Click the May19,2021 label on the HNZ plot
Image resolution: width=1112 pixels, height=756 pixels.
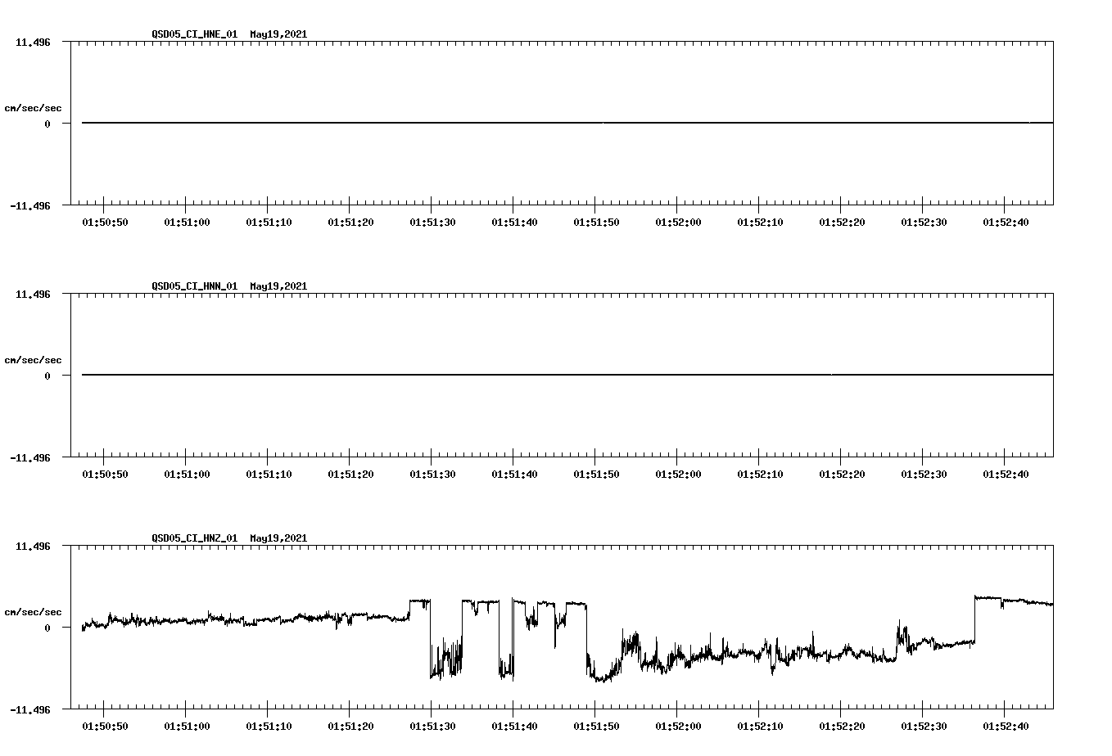click(278, 538)
